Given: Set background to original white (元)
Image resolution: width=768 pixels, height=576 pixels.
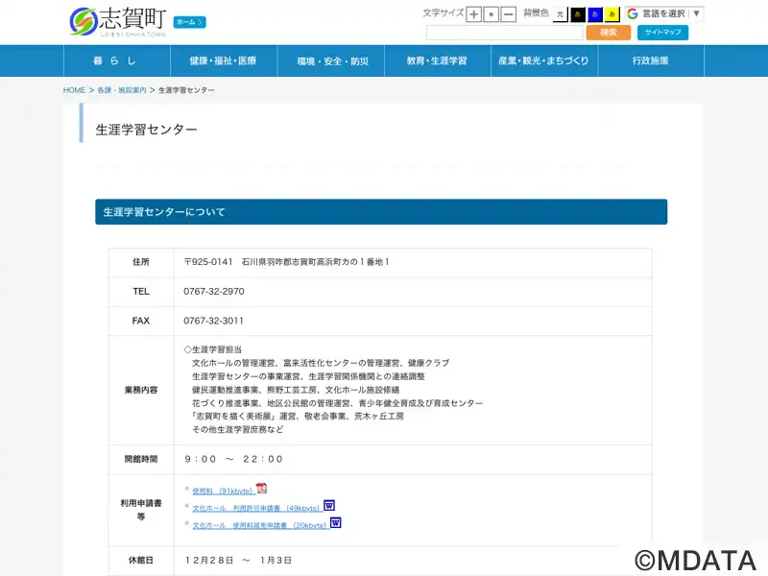Looking at the screenshot, I should [x=560, y=14].
